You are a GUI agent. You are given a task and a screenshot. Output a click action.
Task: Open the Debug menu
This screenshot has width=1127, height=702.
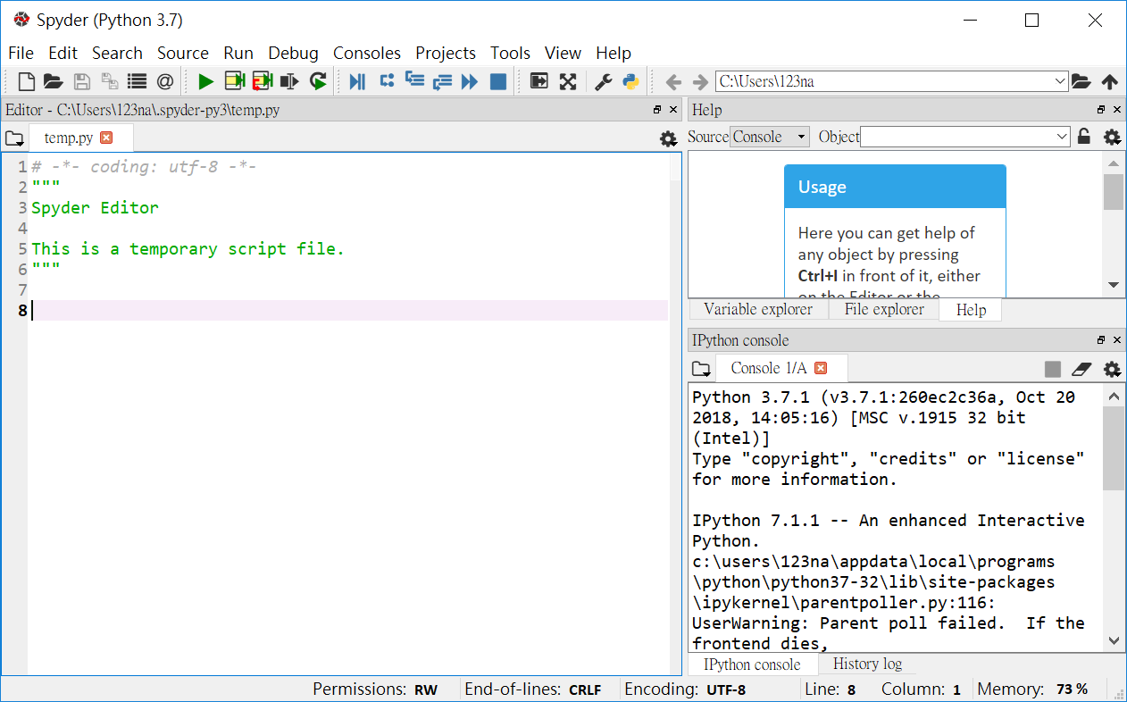(x=293, y=53)
